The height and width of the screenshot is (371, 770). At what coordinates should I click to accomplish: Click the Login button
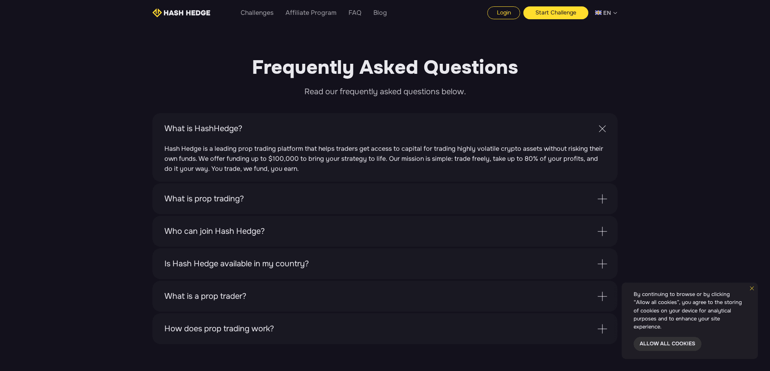tap(503, 12)
